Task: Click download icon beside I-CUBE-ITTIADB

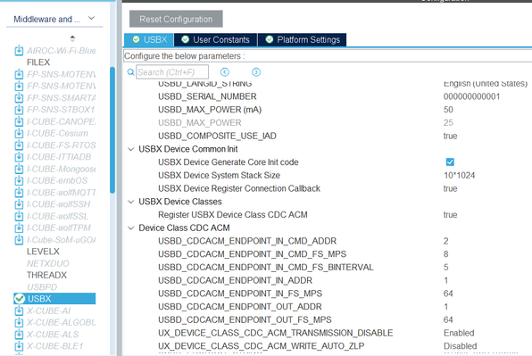Action: tap(19, 157)
